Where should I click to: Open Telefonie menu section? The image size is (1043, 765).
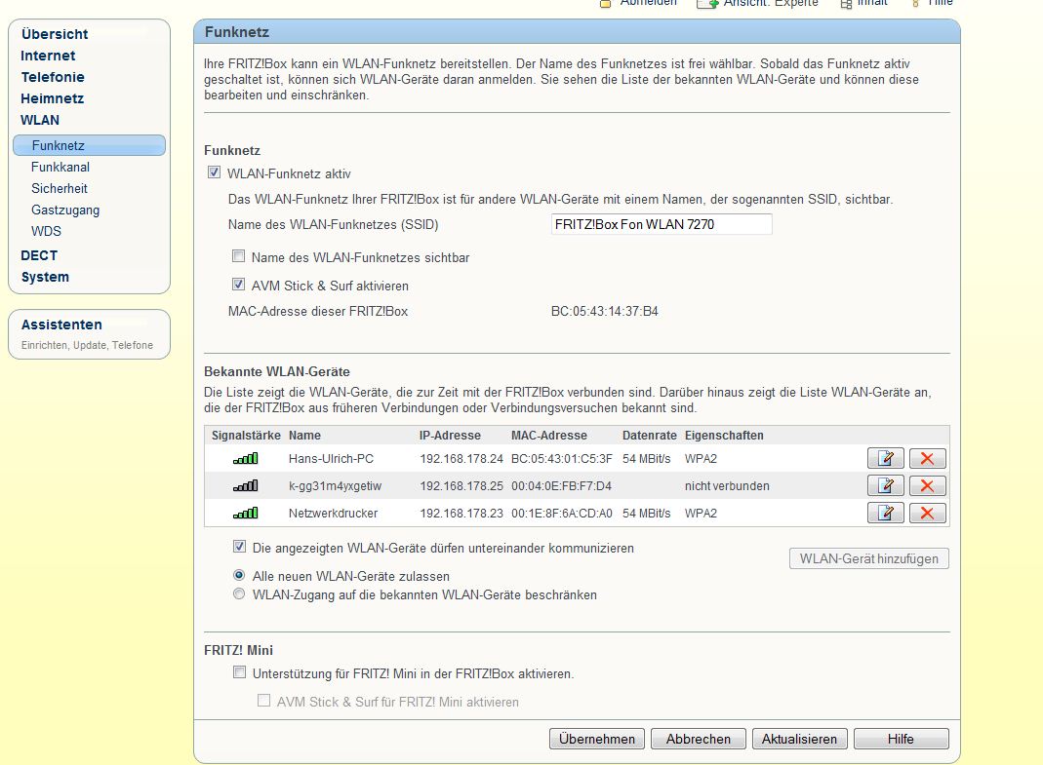coord(53,77)
